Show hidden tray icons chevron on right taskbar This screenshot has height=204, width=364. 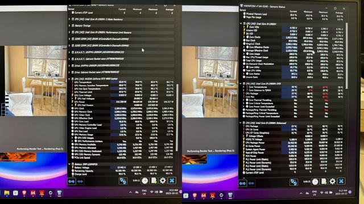(301, 193)
